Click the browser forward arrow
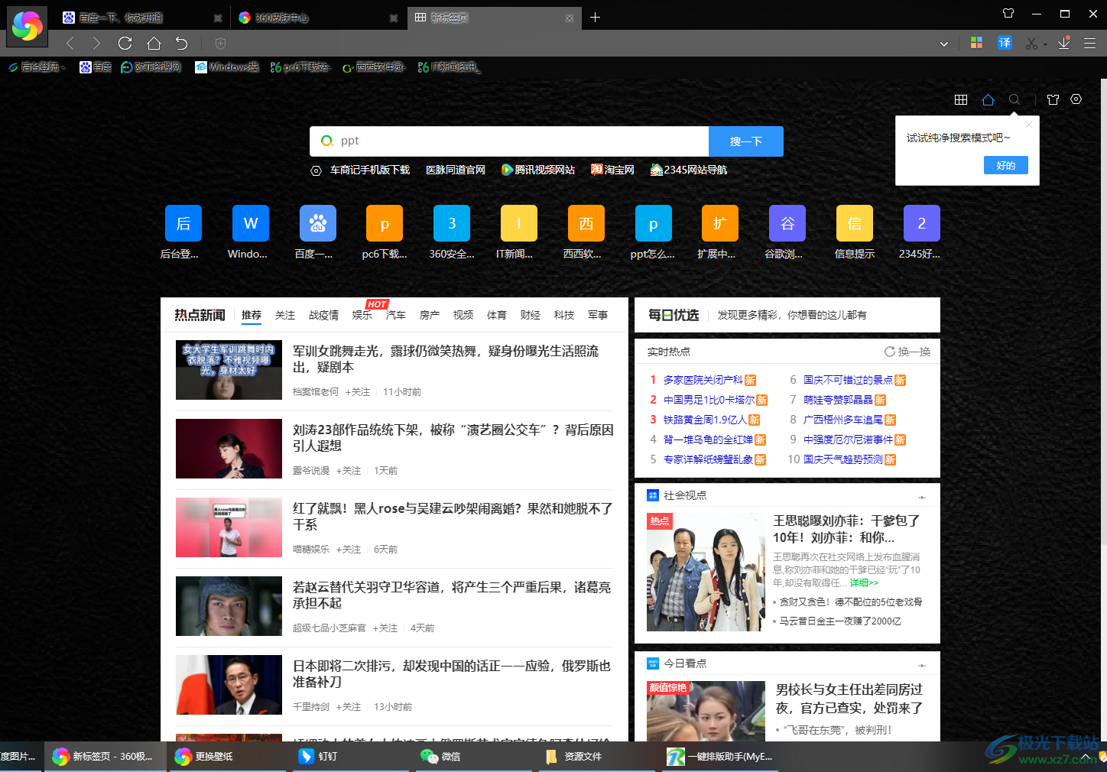 pos(96,44)
